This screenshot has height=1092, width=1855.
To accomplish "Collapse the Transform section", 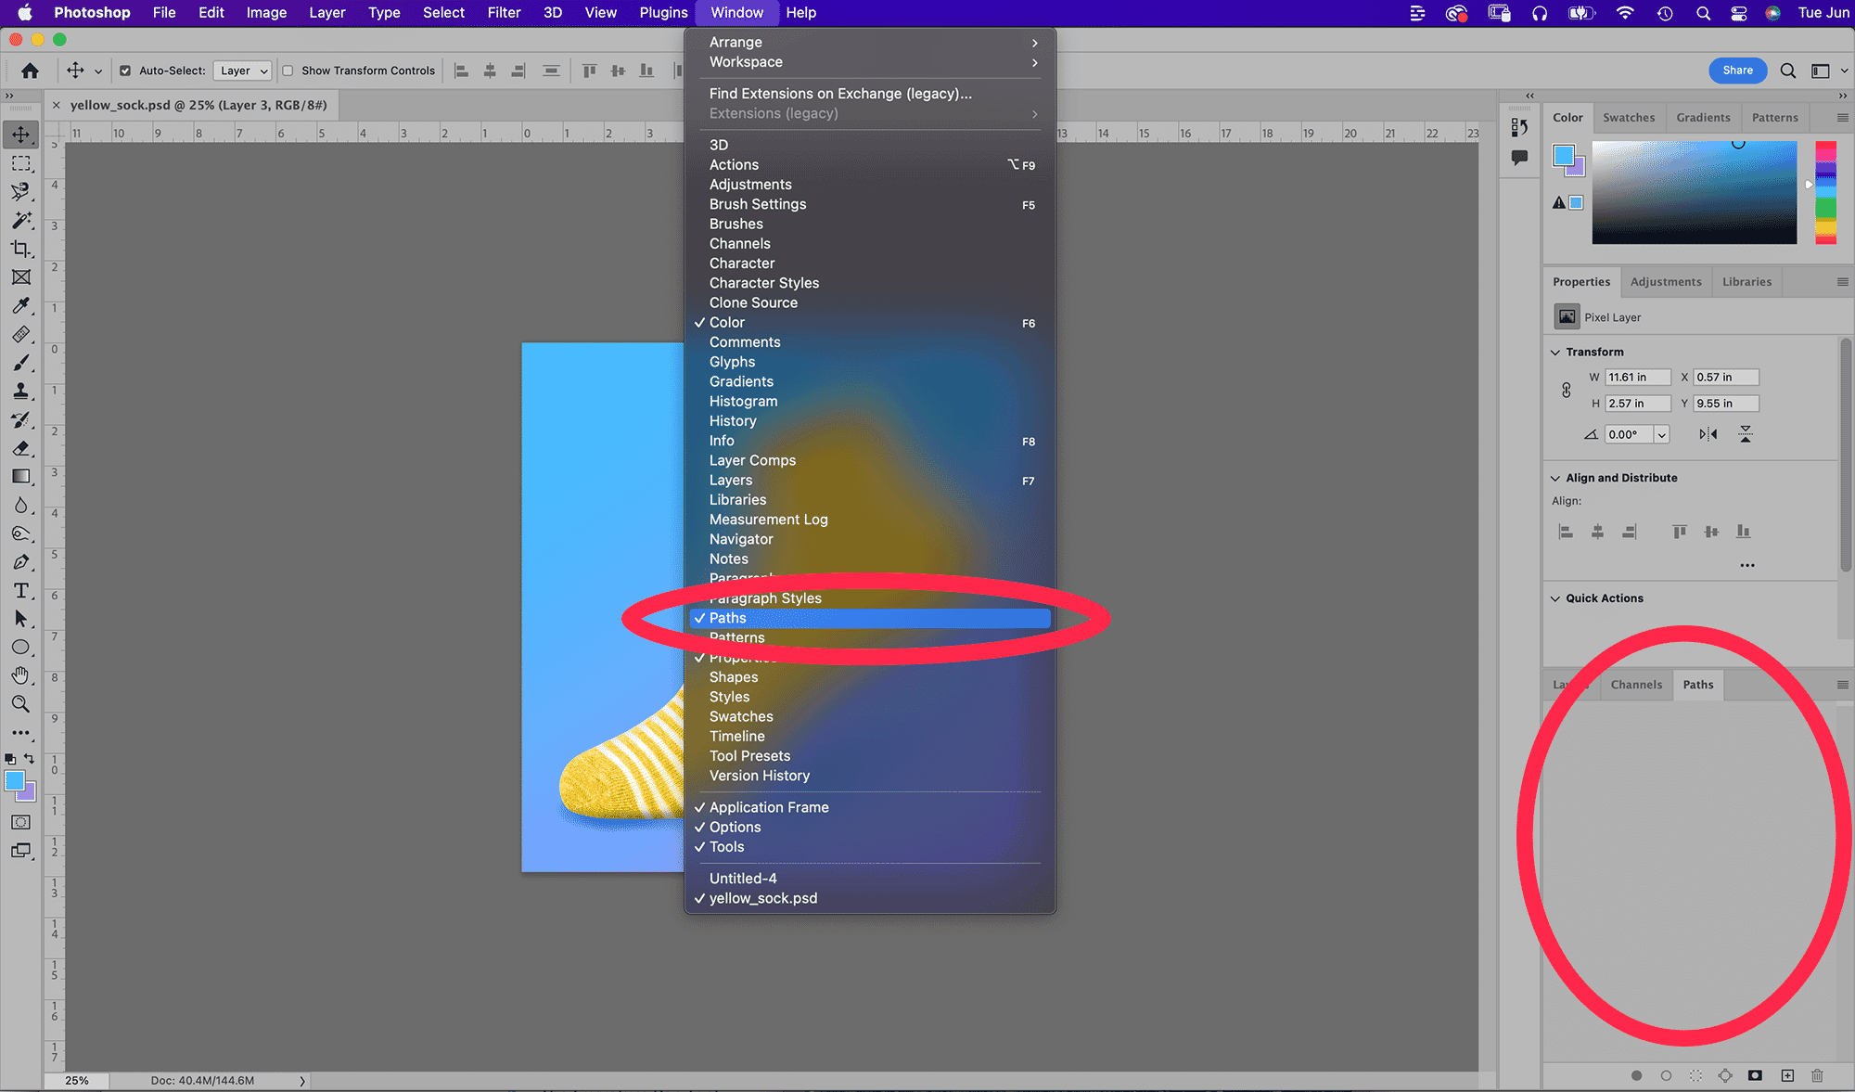I will point(1555,352).
